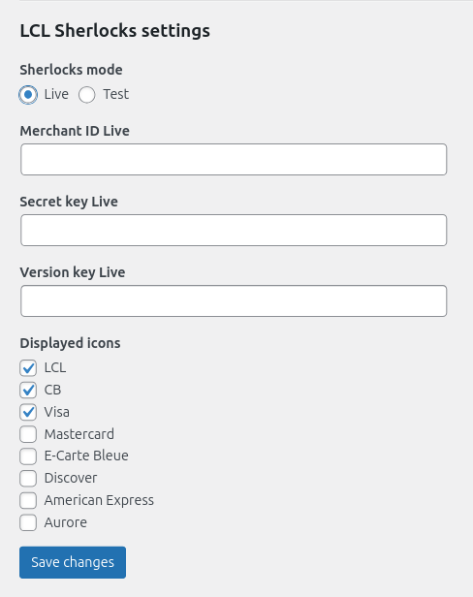Image resolution: width=473 pixels, height=597 pixels.
Task: Enable the Mastercard checkbox
Action: [x=28, y=434]
